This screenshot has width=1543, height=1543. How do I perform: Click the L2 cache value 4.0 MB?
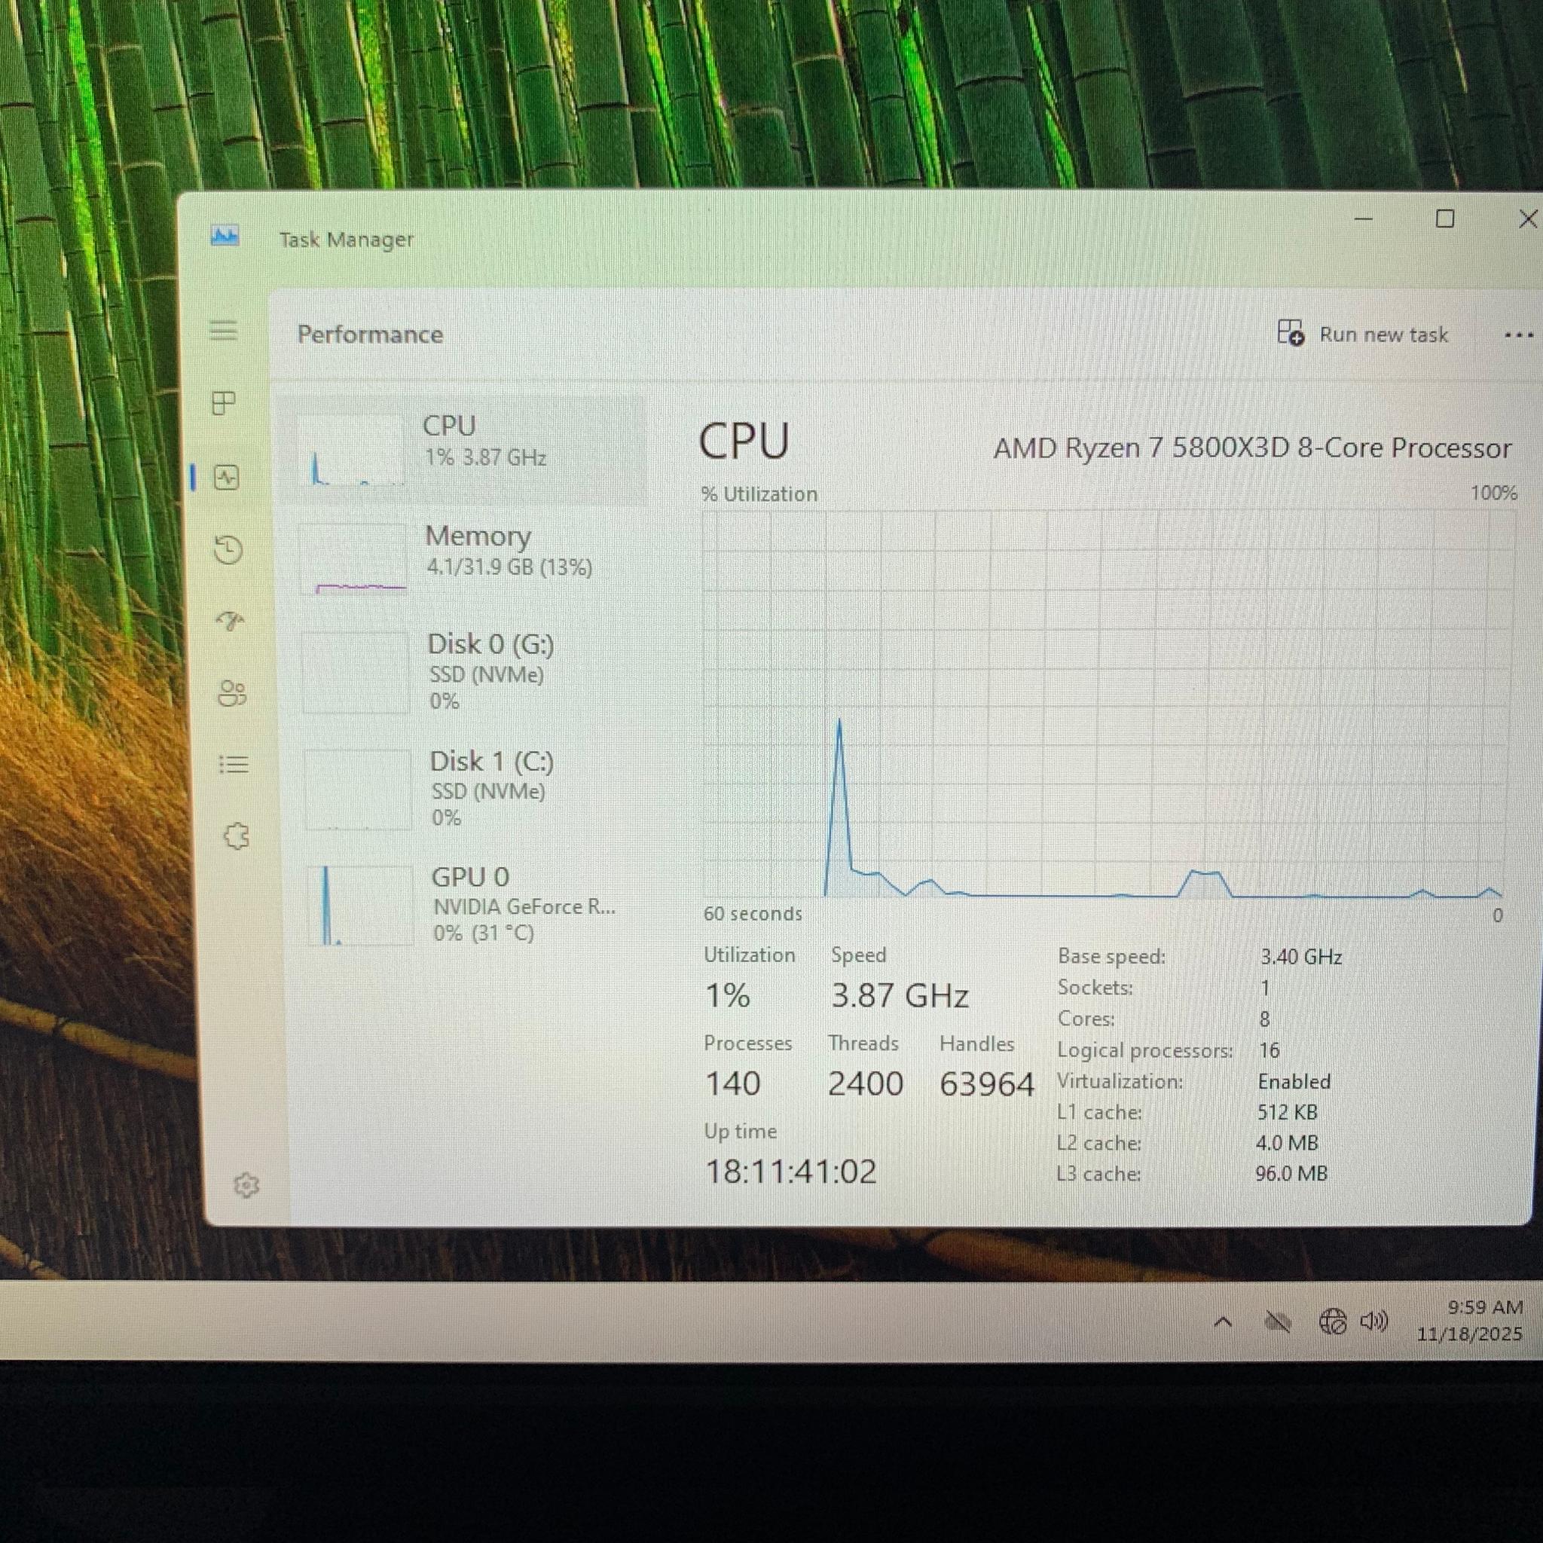(x=1287, y=1143)
